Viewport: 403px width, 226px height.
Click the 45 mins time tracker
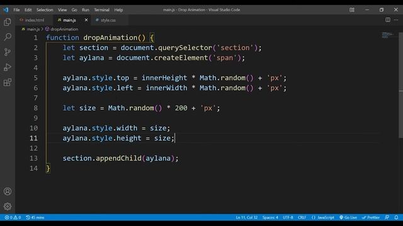[x=35, y=217]
